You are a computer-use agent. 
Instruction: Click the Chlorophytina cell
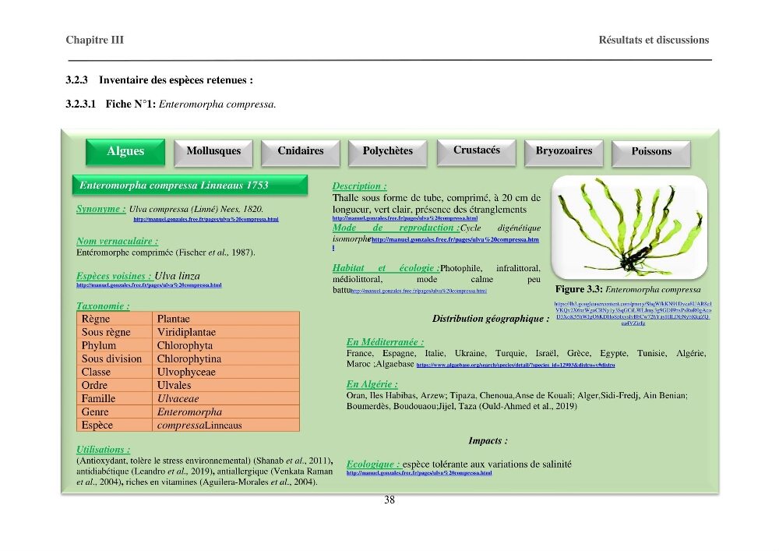pyautogui.click(x=226, y=359)
